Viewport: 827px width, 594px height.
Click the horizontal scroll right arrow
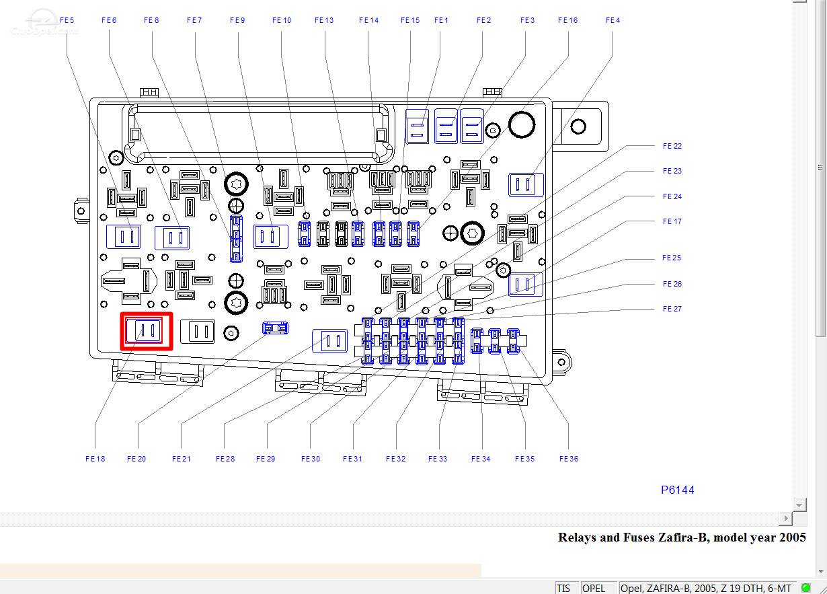click(786, 518)
